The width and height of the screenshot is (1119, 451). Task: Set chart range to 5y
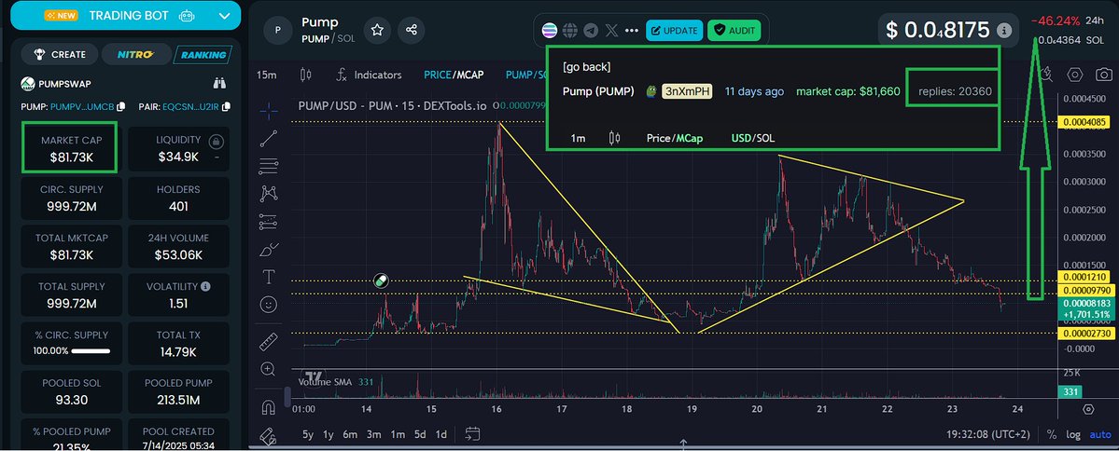[x=308, y=434]
